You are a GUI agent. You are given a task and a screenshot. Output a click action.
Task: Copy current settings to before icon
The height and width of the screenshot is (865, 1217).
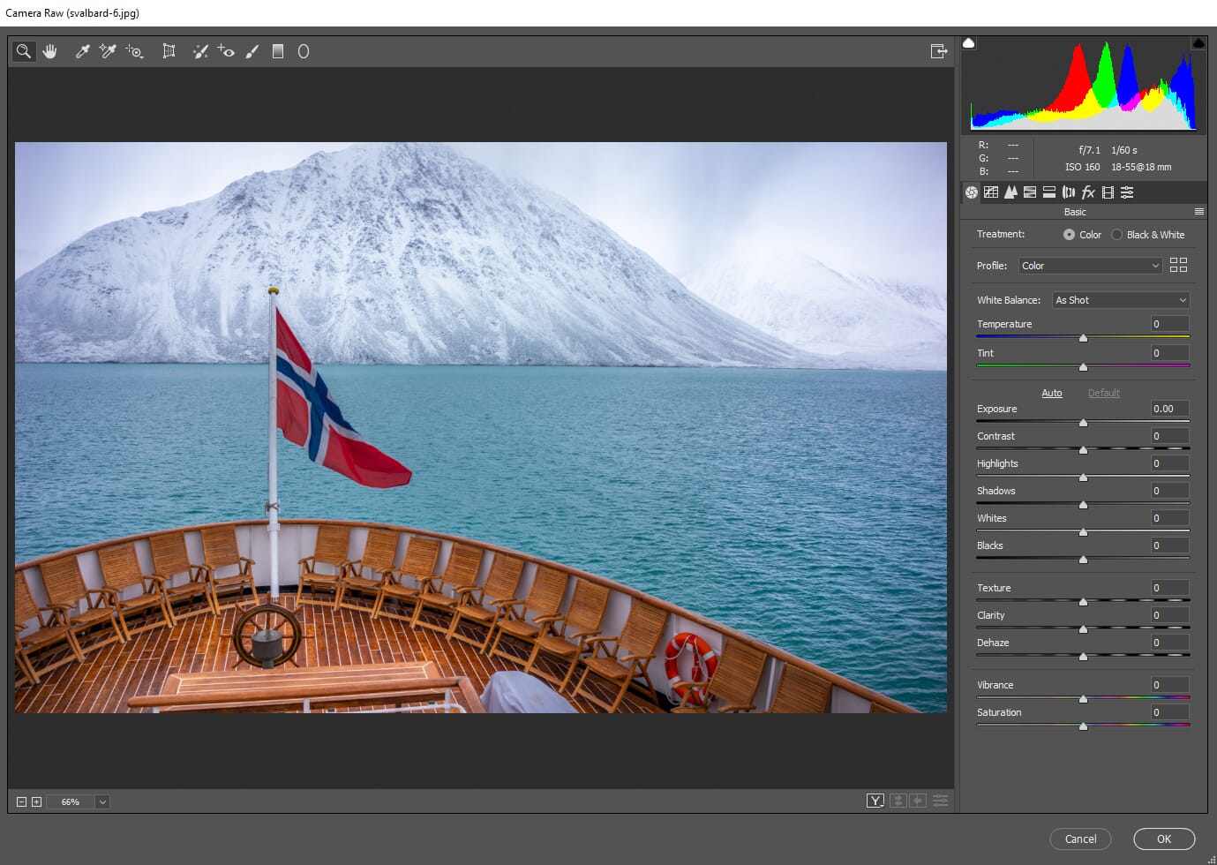tap(918, 801)
